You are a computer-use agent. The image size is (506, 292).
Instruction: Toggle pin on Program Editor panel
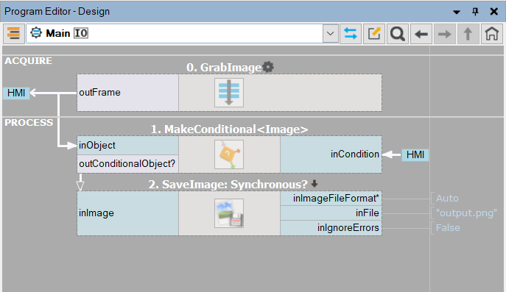475,12
